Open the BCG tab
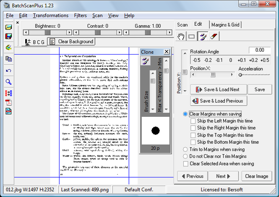The height and width of the screenshot is (197, 279). 35,42
